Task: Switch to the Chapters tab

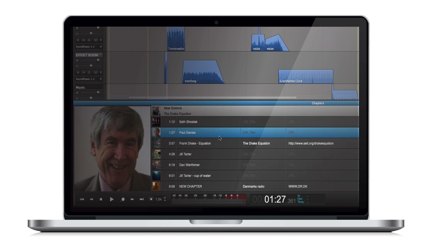Action: (318, 103)
